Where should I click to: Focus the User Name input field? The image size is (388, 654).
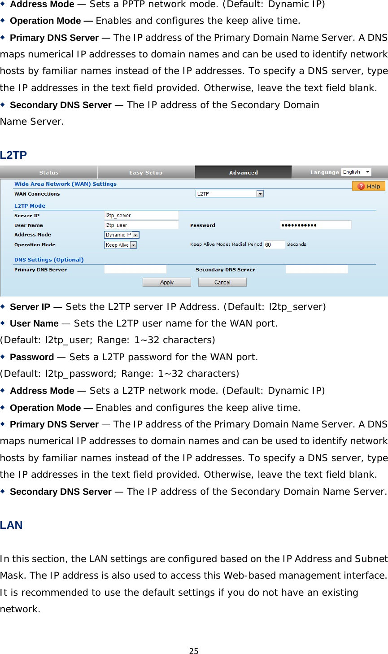pos(141,225)
